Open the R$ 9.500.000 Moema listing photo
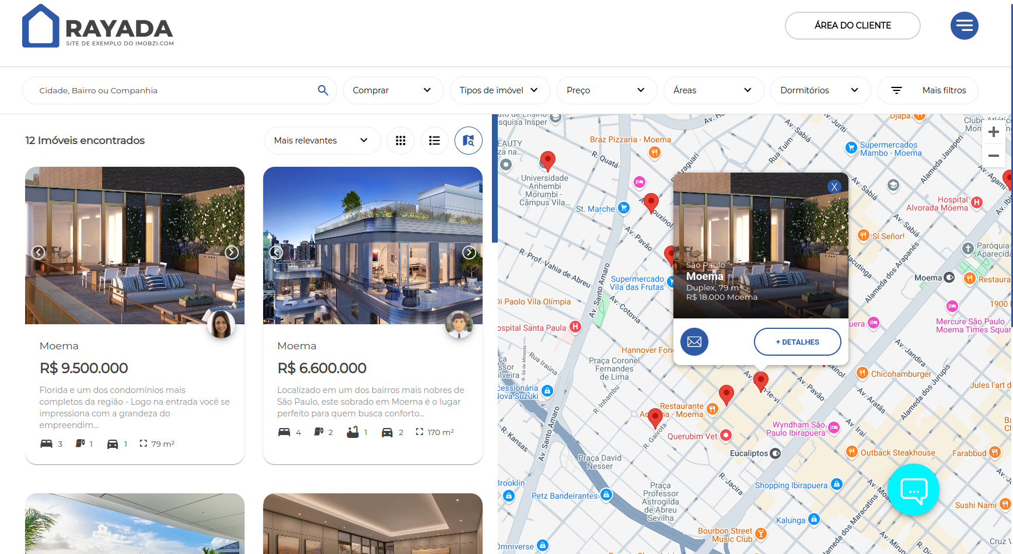The height and width of the screenshot is (554, 1013). pos(135,246)
